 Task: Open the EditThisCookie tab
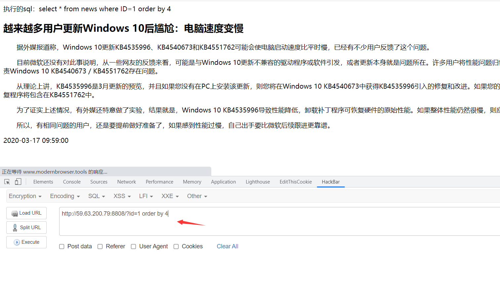click(x=296, y=182)
